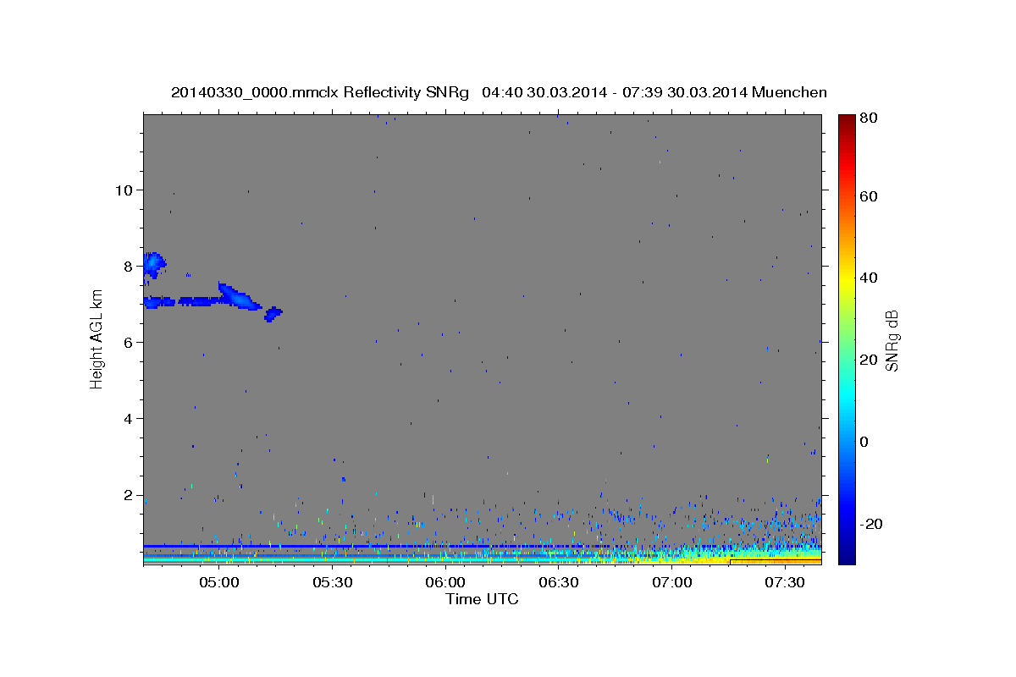Click the plot title text '20140330_0000.mmclx Reflectivity SNRg'
This screenshot has width=1016, height=677.
pos(319,92)
